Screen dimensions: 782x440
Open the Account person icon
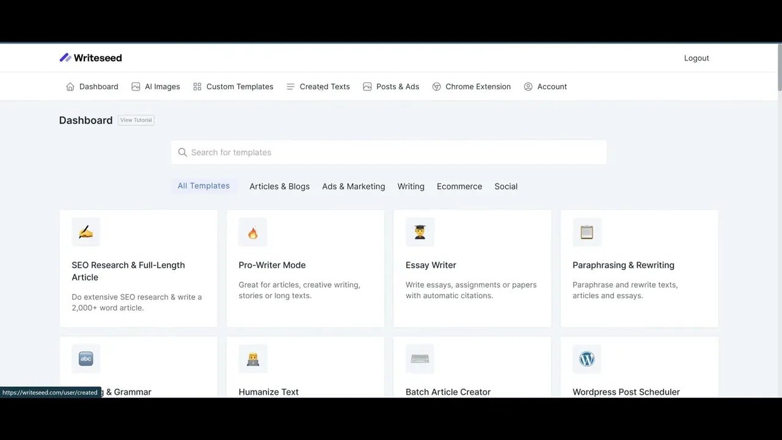tap(528, 86)
